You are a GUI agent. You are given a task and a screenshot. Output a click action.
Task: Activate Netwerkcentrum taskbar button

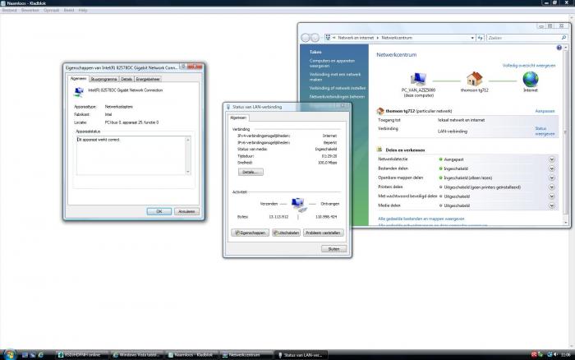point(245,355)
